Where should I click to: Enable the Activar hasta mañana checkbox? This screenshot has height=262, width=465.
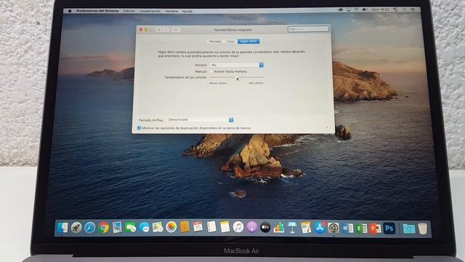pyautogui.click(x=211, y=71)
